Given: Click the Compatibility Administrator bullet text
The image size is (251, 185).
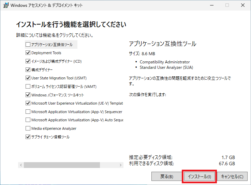Looking at the screenshot, I should (x=165, y=62).
